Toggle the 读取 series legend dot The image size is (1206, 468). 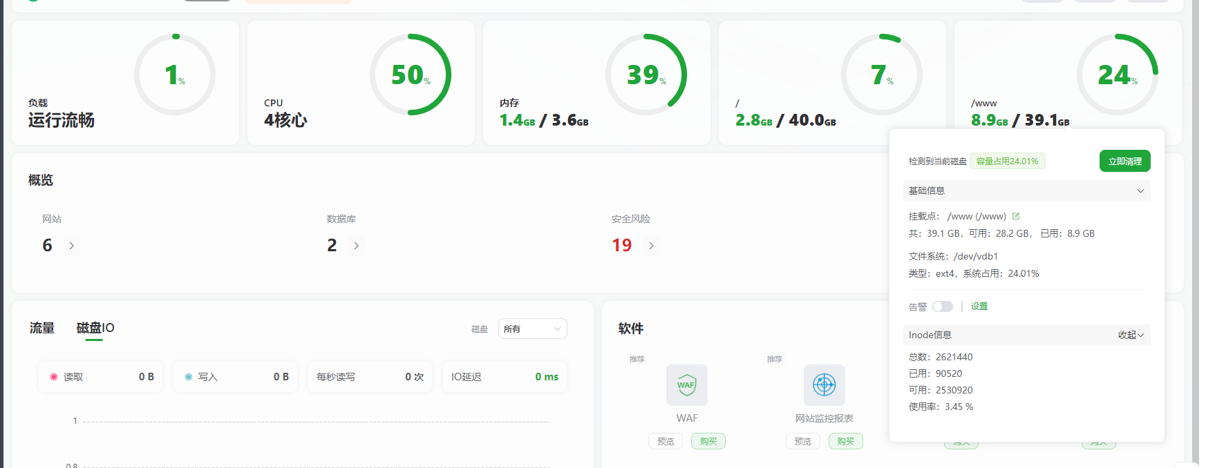pos(54,377)
